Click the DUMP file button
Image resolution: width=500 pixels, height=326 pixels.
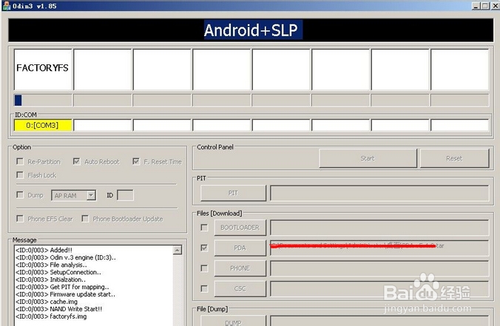click(233, 321)
